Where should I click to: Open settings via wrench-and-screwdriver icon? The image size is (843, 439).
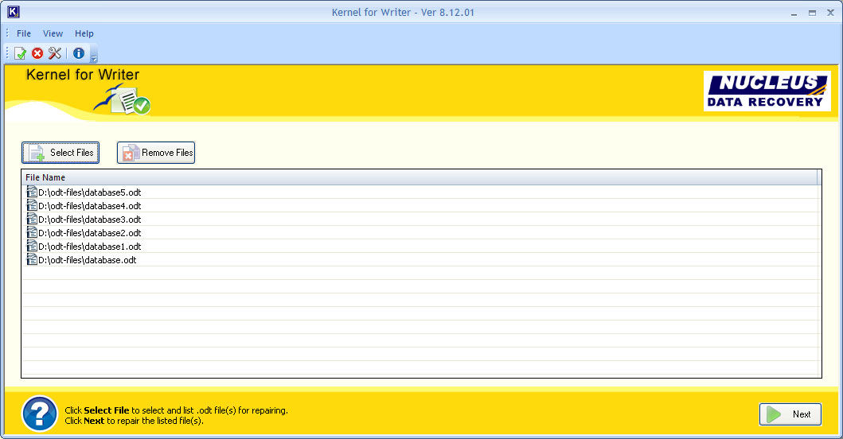pos(55,53)
